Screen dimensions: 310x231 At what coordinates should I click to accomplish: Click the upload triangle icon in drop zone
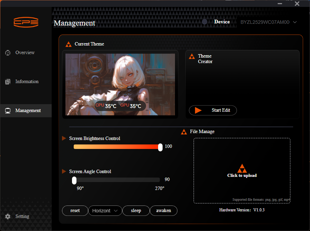pos(242,168)
